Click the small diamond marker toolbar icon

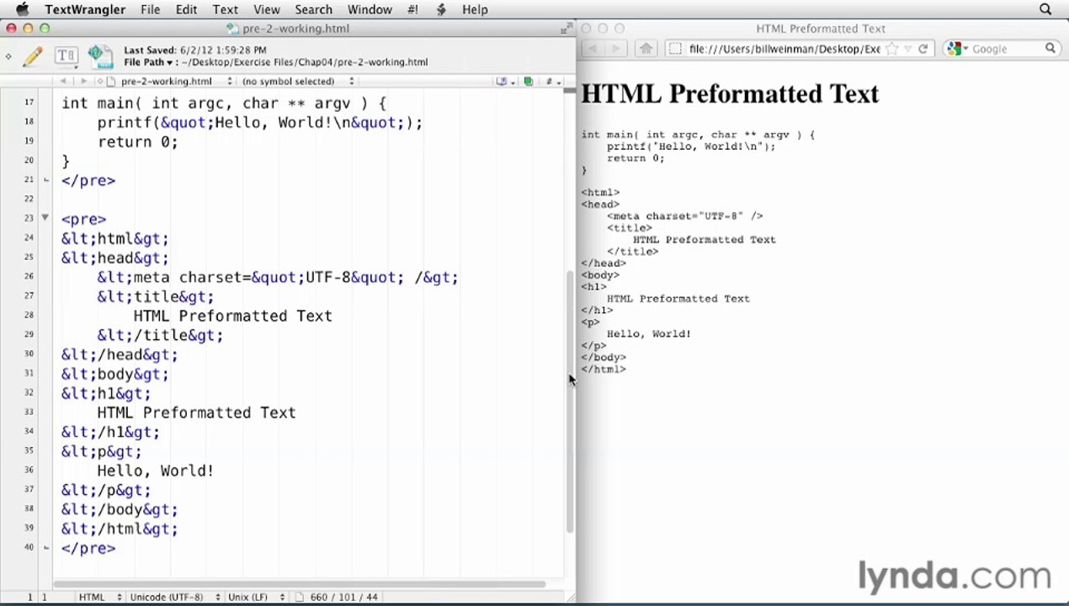point(8,56)
